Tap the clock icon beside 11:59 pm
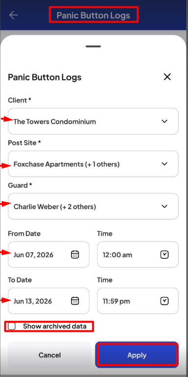Screen dimensions: 188x377 [164, 301]
